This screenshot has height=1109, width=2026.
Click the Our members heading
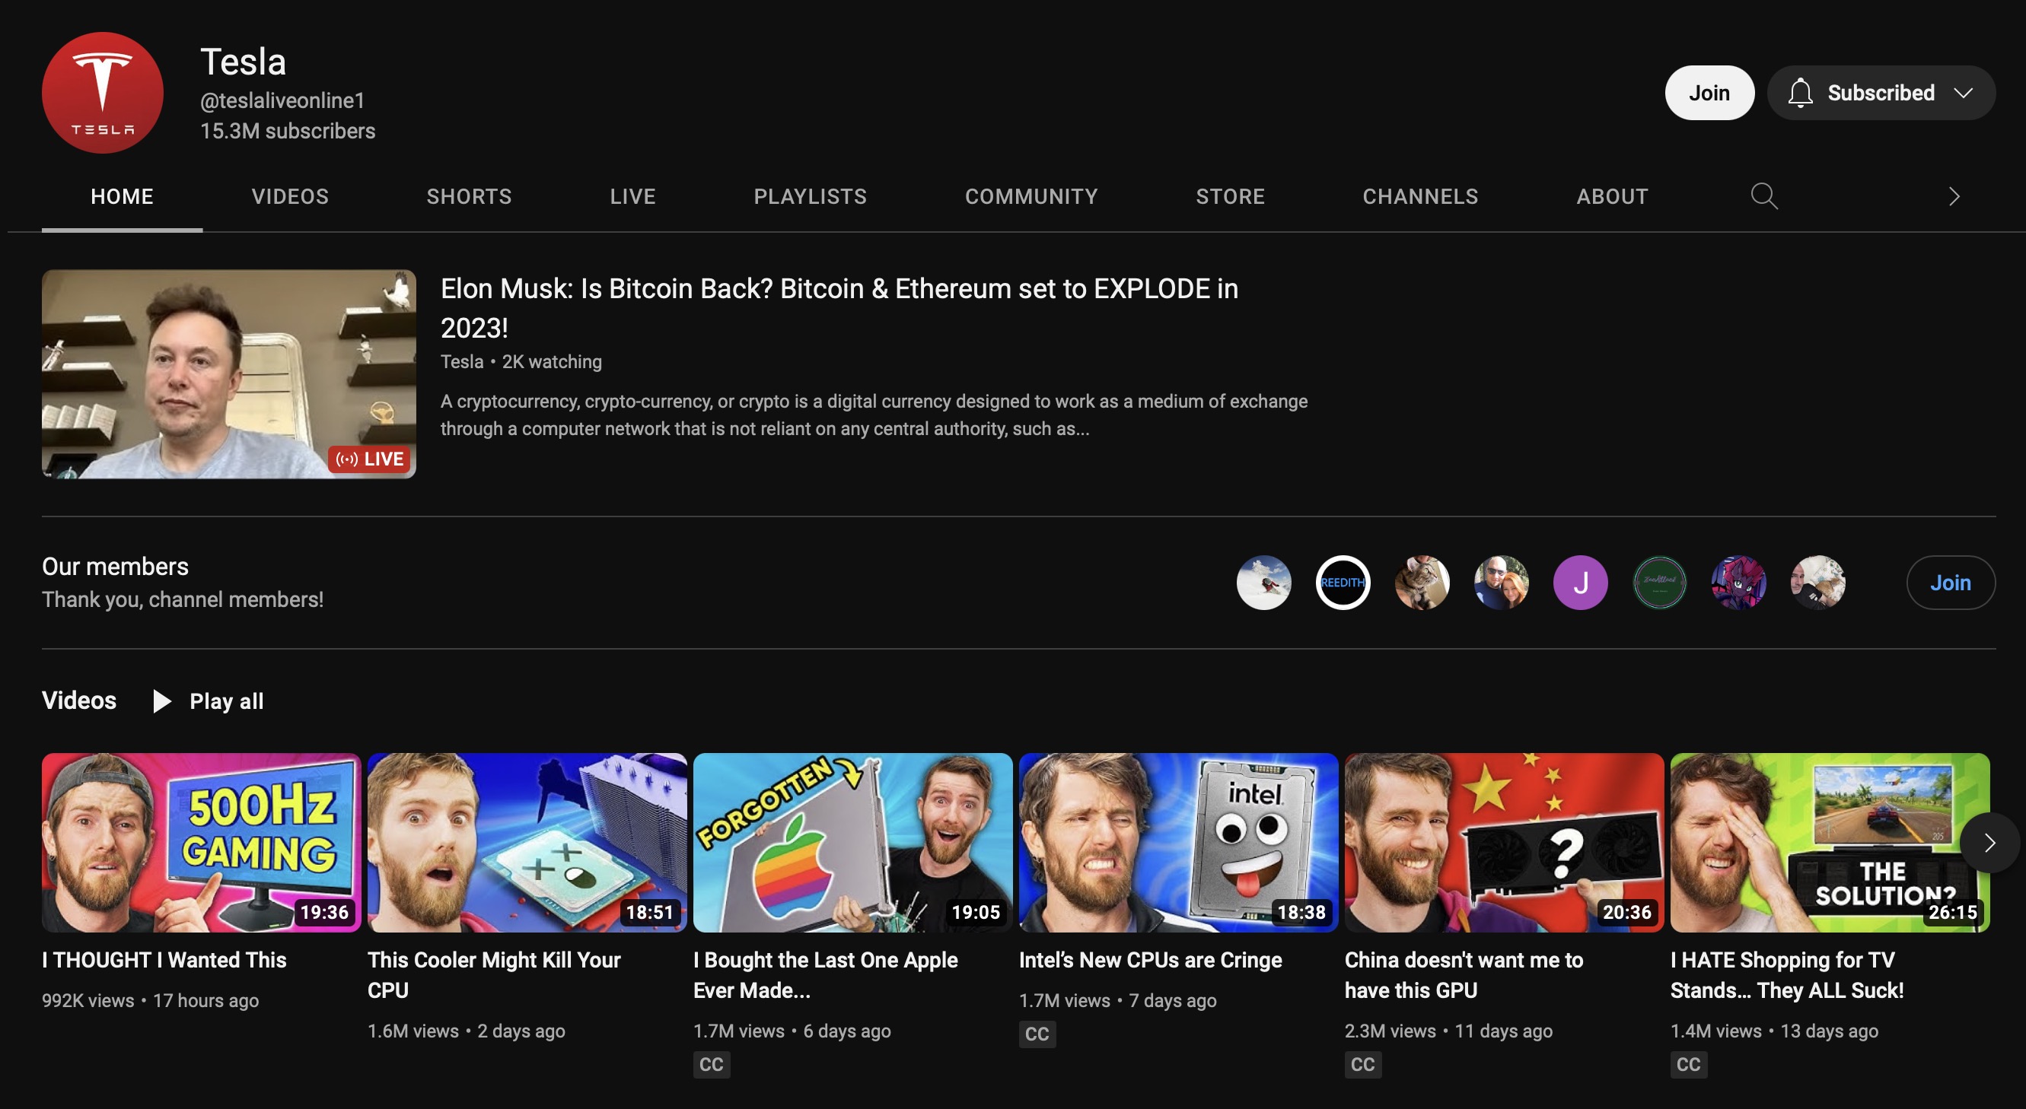pos(115,566)
